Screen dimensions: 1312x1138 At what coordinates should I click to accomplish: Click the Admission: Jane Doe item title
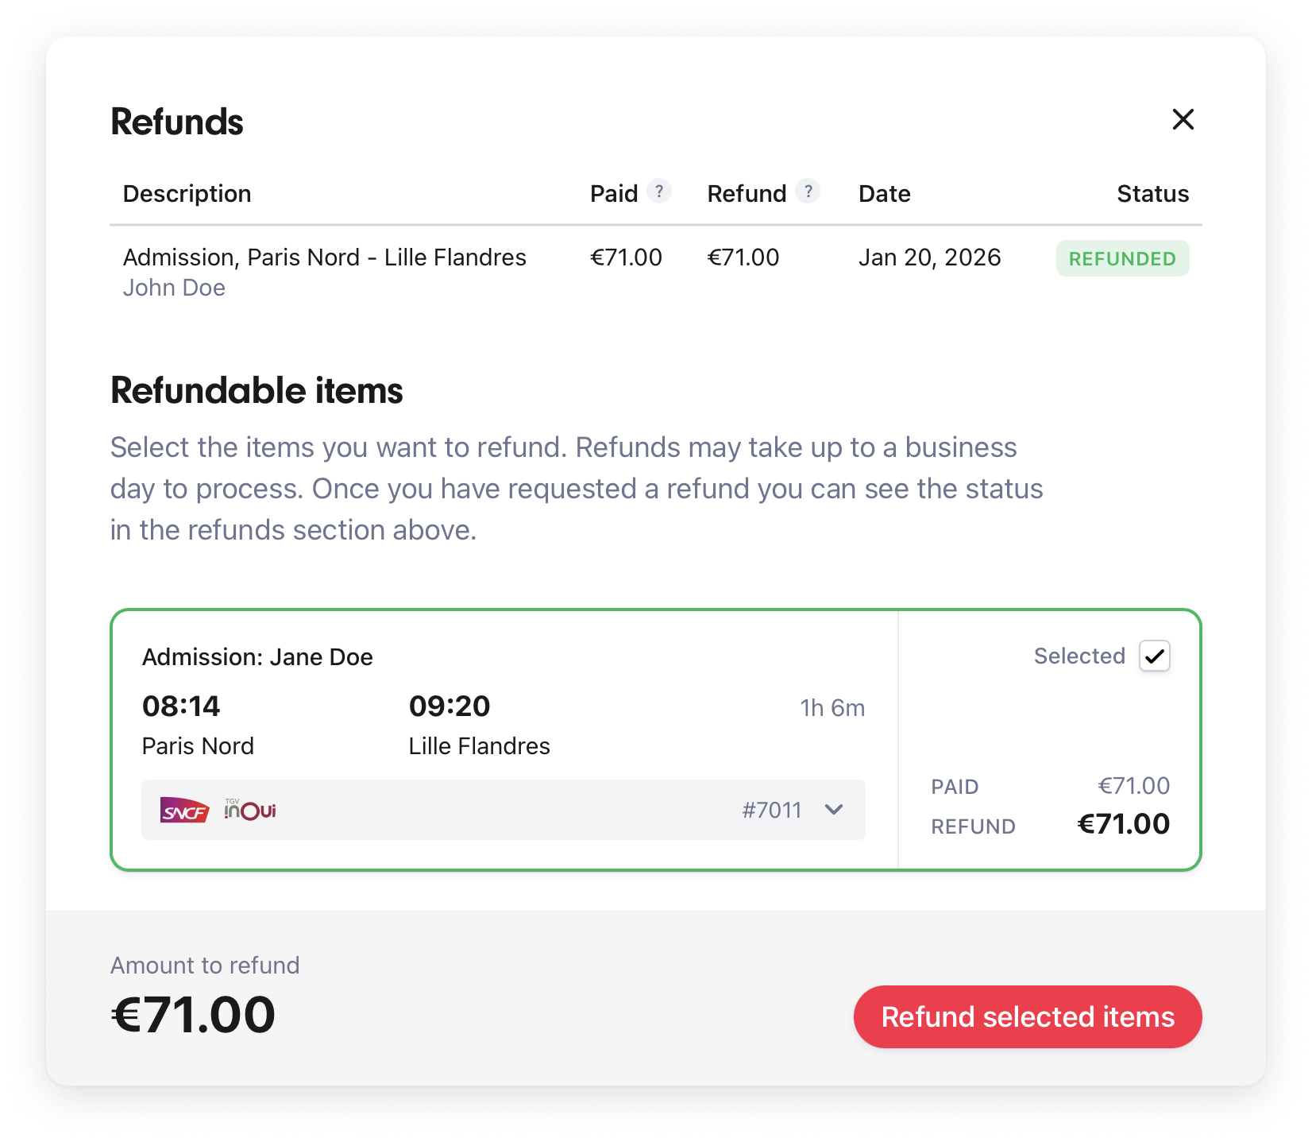[257, 657]
